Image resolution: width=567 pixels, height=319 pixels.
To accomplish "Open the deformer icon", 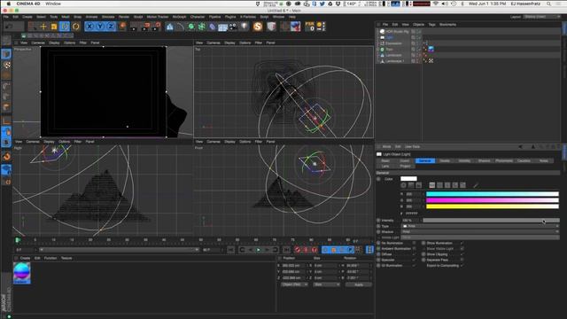I will coord(213,27).
